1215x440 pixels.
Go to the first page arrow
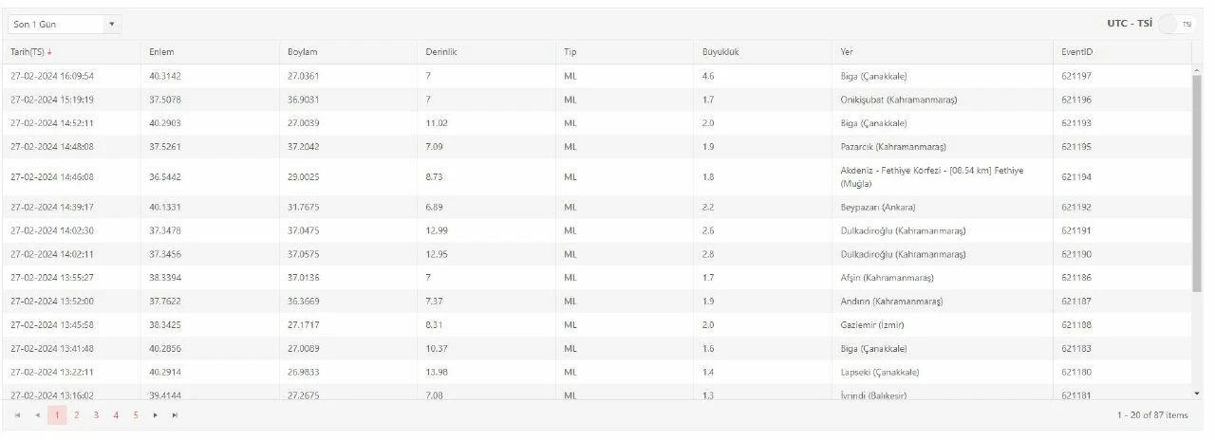pyautogui.click(x=17, y=415)
